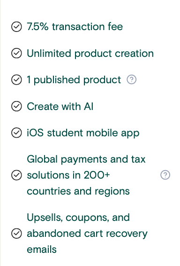Click the checkmark icon beside Create with AI
The image size is (180, 266).
click(x=16, y=106)
